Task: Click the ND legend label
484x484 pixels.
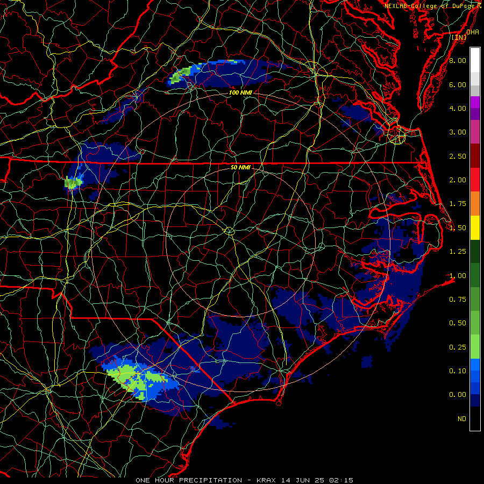Action: click(462, 419)
